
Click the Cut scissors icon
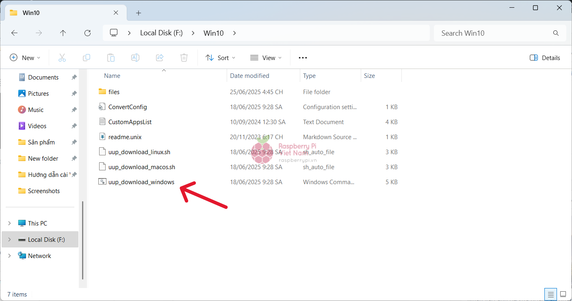click(x=62, y=58)
